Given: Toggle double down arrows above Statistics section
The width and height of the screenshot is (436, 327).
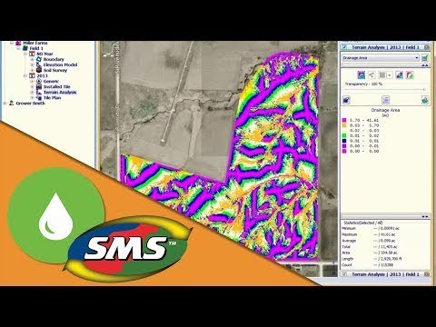Looking at the screenshot, I should pos(425,216).
